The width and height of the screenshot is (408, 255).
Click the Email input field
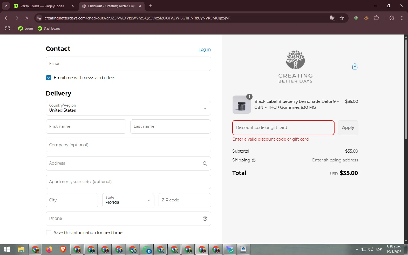tap(128, 64)
